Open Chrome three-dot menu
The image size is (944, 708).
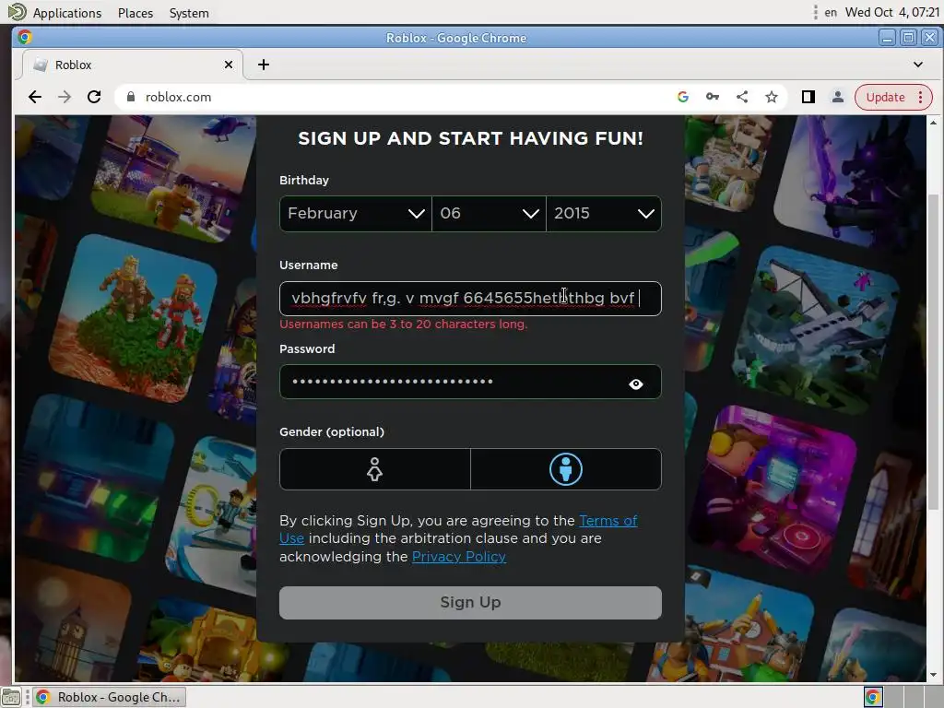coord(921,97)
